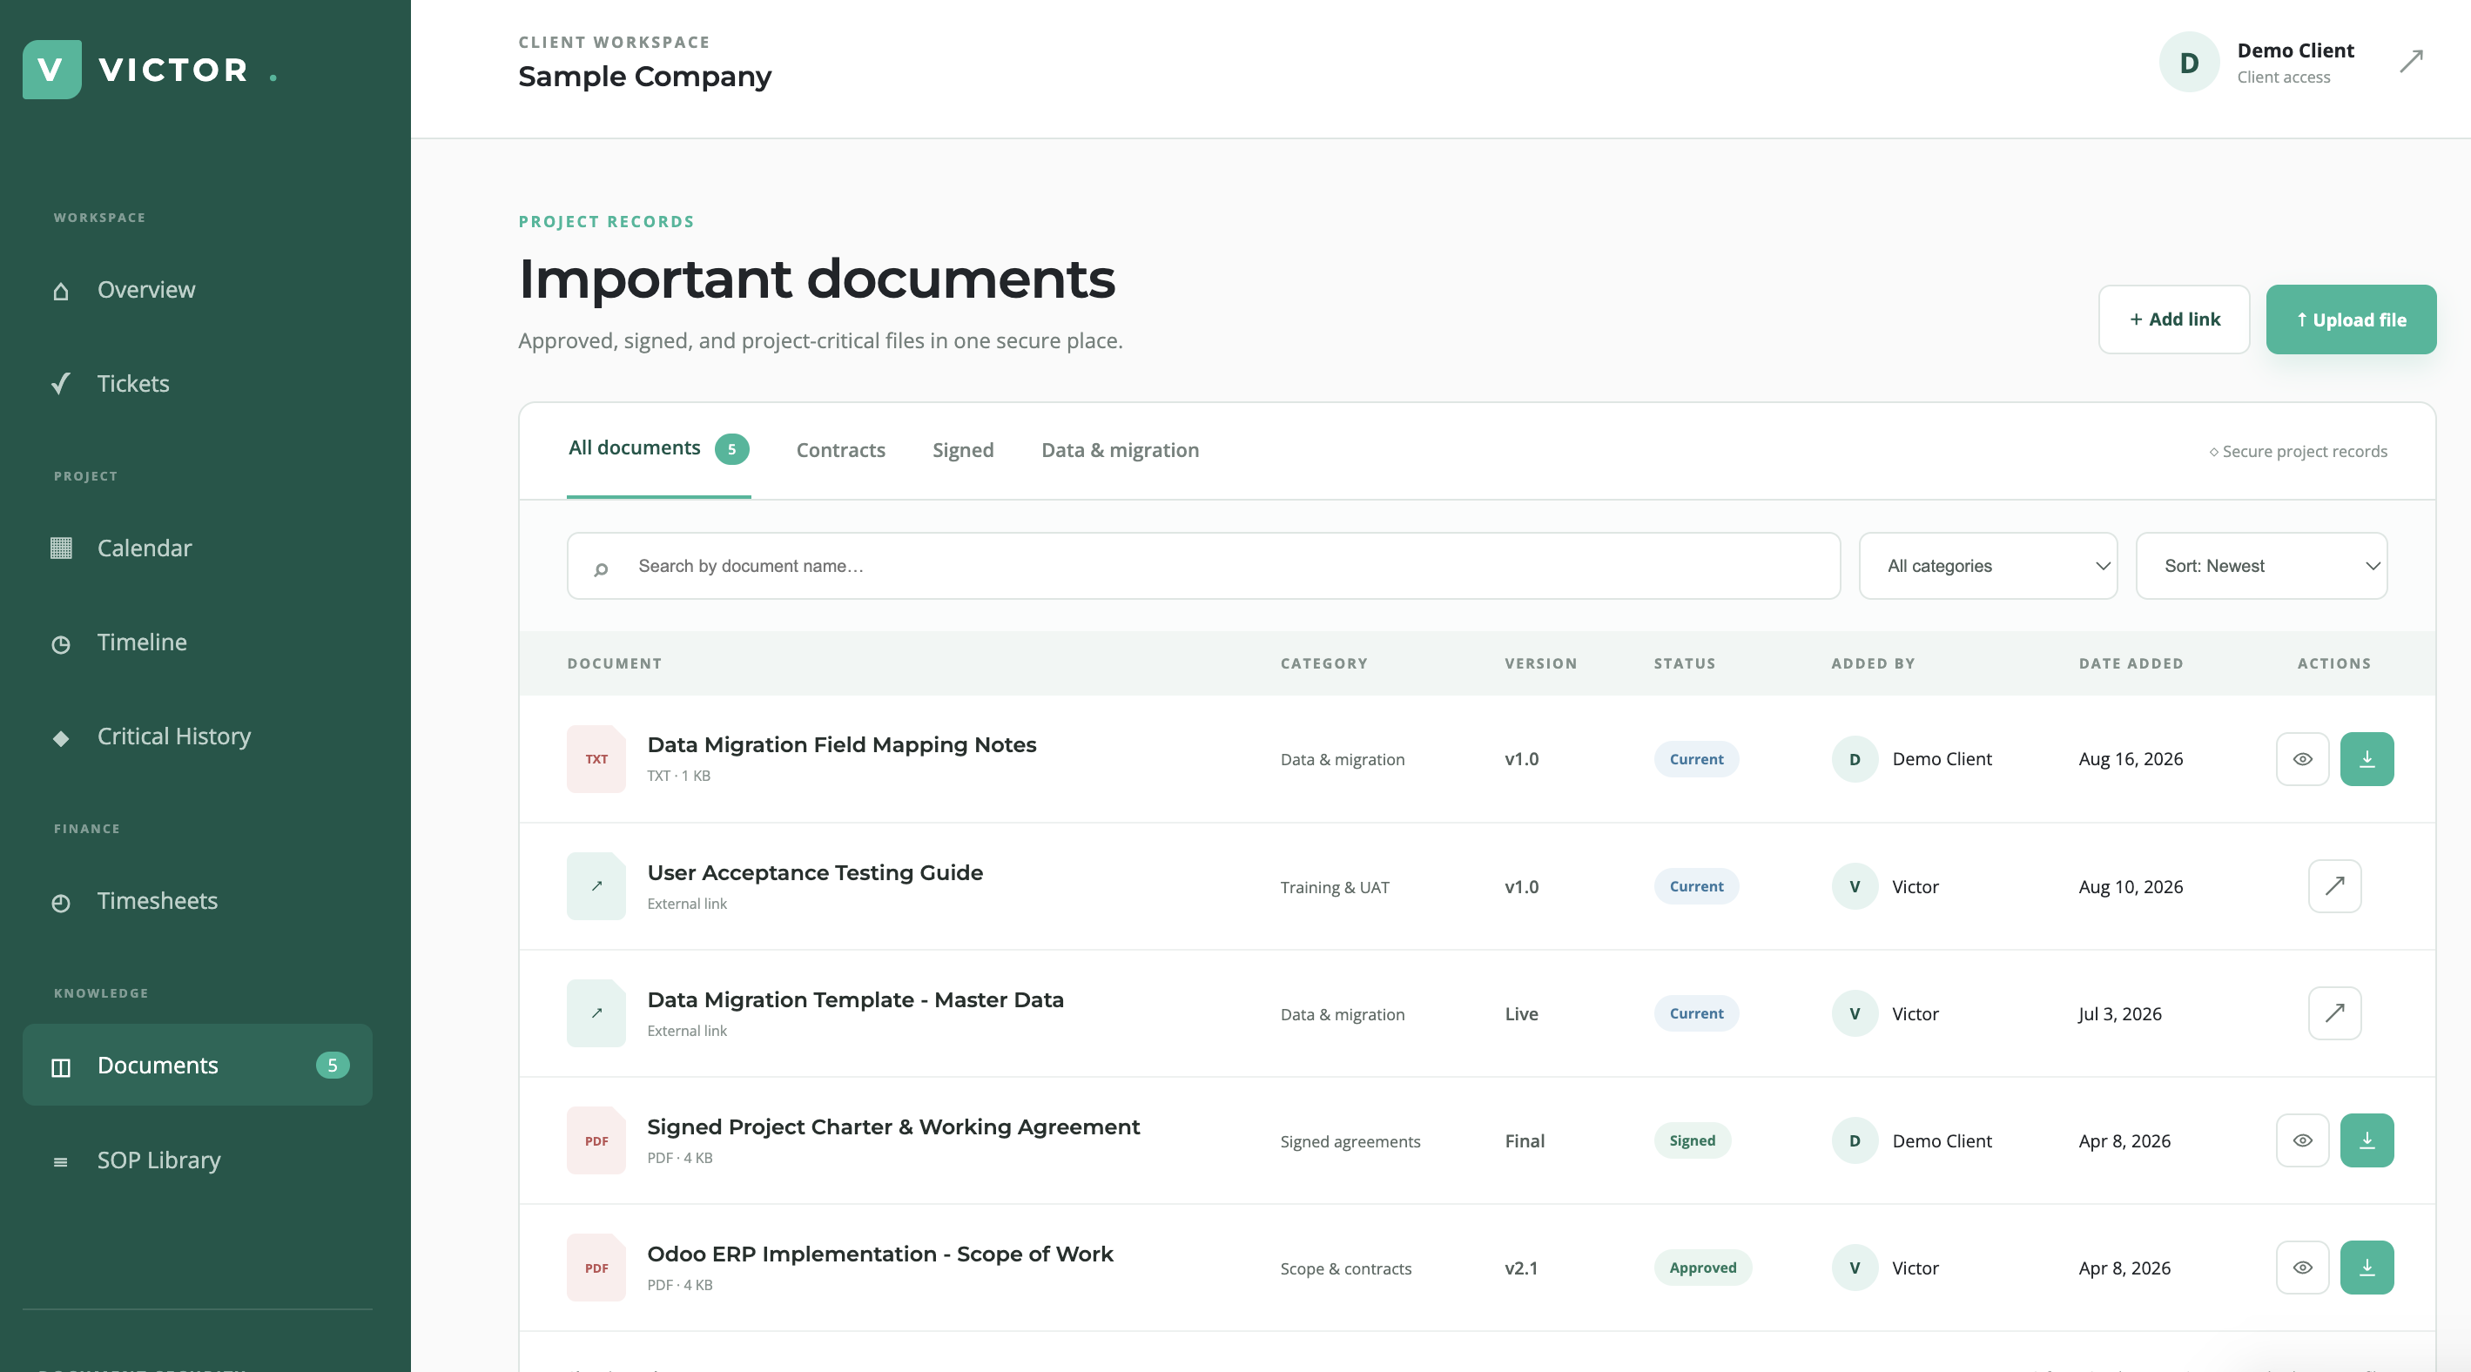Switch to All documents tab
Image resolution: width=2471 pixels, height=1372 pixels.
658,448
